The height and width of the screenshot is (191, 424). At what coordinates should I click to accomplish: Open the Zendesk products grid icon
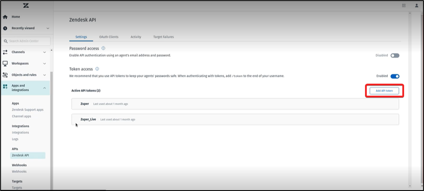[404, 6]
